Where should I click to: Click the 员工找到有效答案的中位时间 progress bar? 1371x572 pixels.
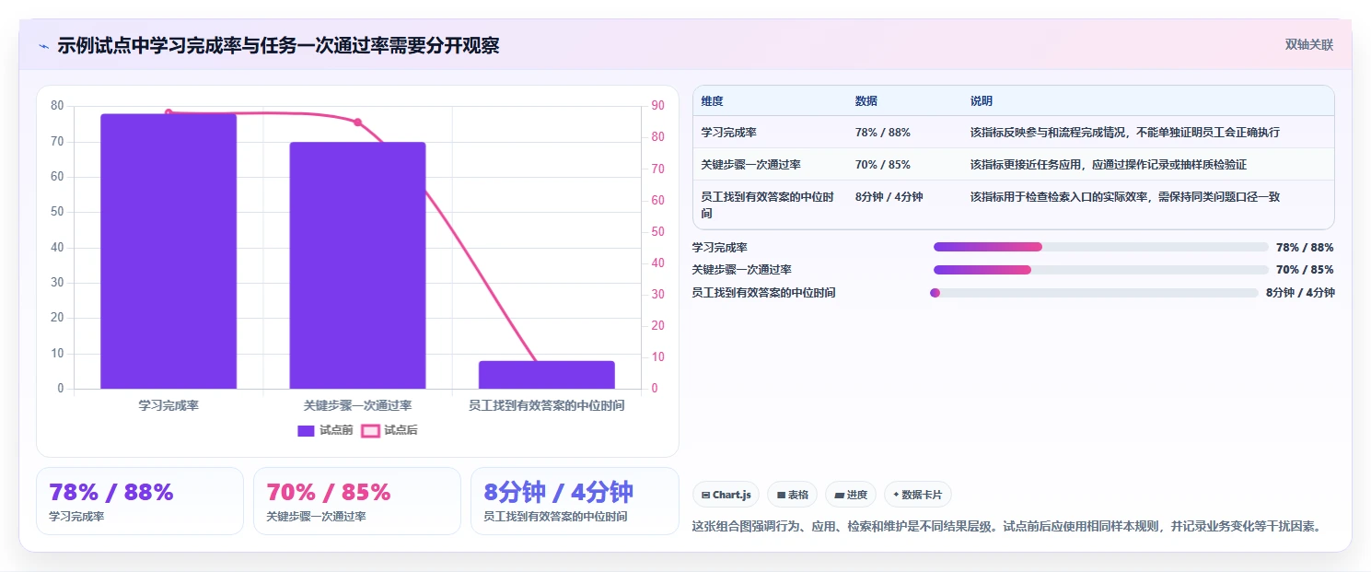click(1094, 293)
